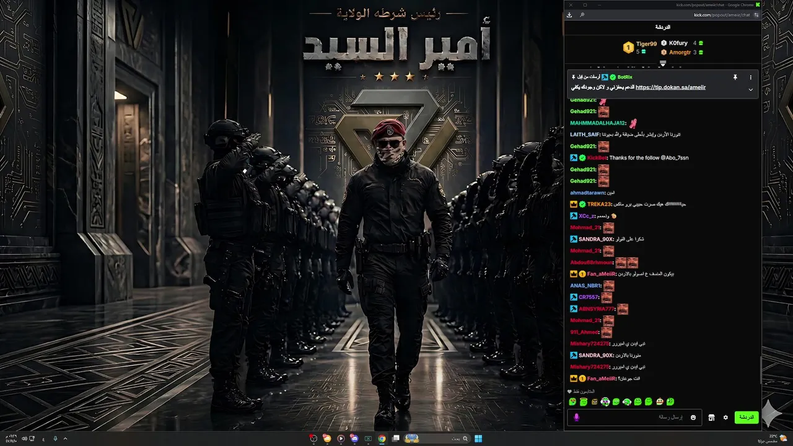793x446 pixels.
Task: Show hidden tray icons with the chevron
Action: (x=65, y=439)
